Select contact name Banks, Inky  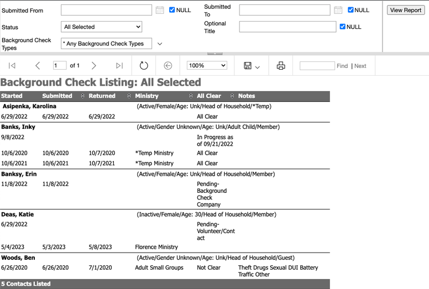18,127
